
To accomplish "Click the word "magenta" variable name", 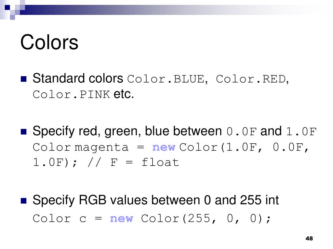I will [x=101, y=148].
